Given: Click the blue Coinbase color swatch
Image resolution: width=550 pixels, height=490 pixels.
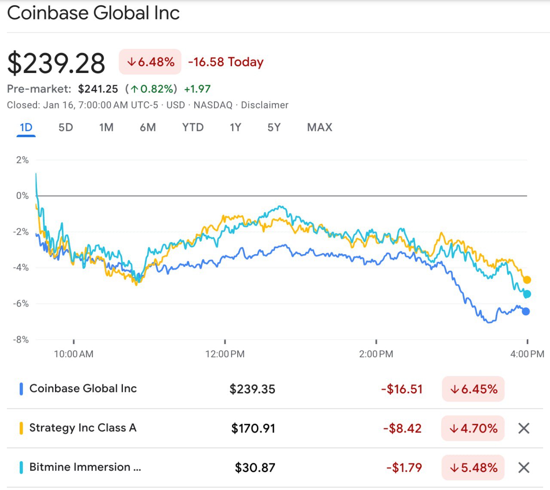Looking at the screenshot, I should pos(21,389).
